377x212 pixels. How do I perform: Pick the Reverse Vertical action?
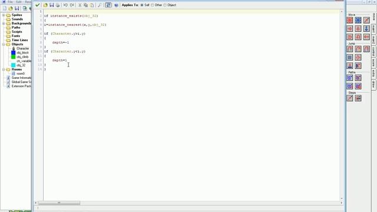[x=358, y=37]
